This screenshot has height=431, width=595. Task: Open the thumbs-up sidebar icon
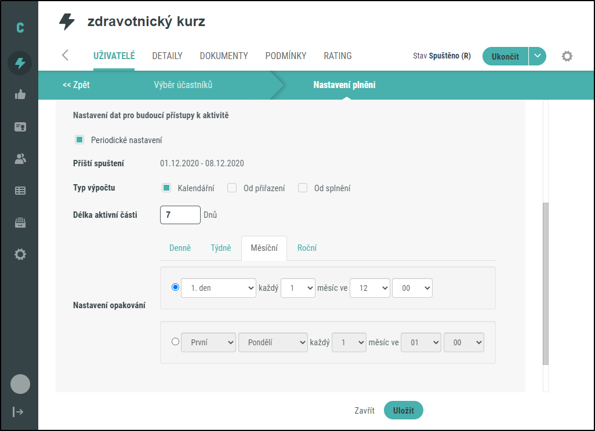coord(20,94)
